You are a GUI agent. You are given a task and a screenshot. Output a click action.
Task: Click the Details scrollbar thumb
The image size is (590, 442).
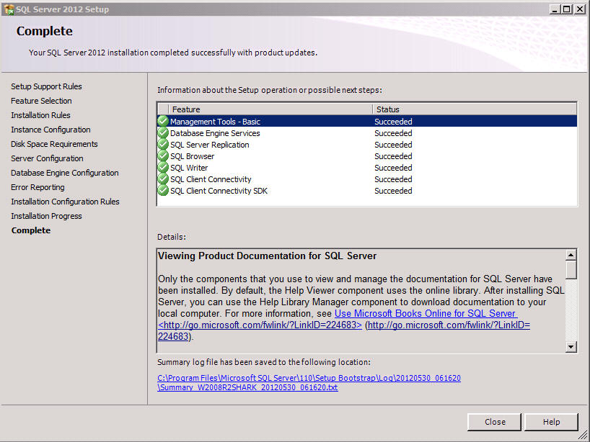571,270
